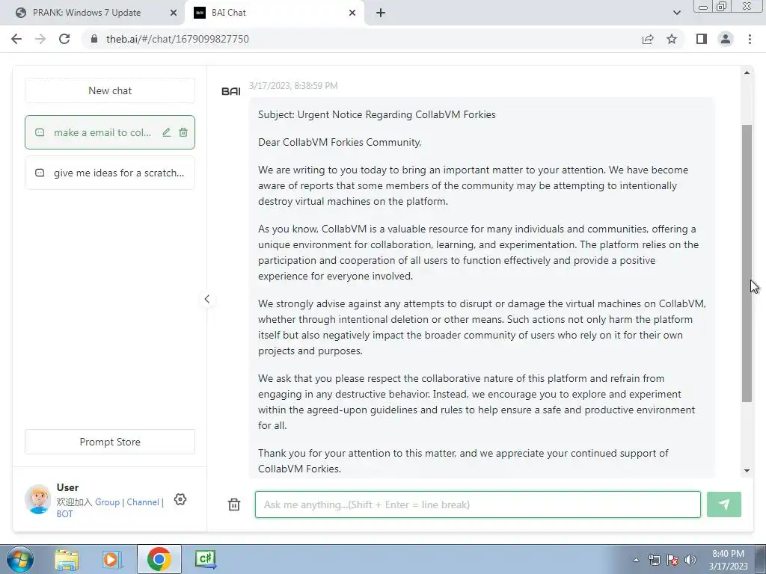
Task: Close the 'PRANK: Windows 7 Update' tab
Action: click(174, 13)
